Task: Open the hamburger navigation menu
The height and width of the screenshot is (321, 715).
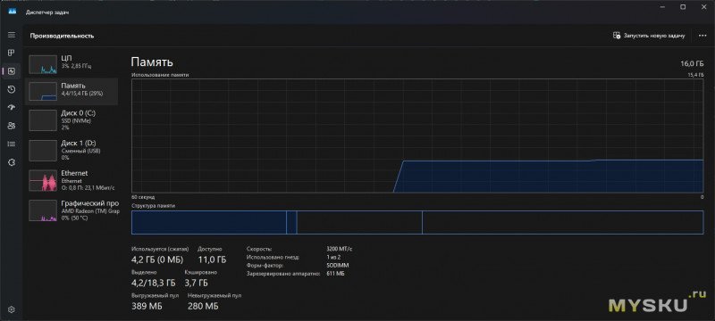Action: 12,35
